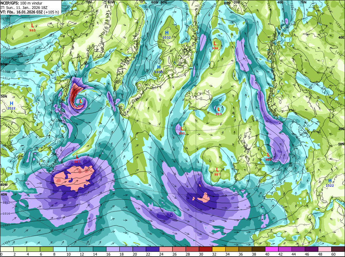Pick the legend swatch between 6 and 8
This screenshot has width=345, height=257.
point(47,249)
